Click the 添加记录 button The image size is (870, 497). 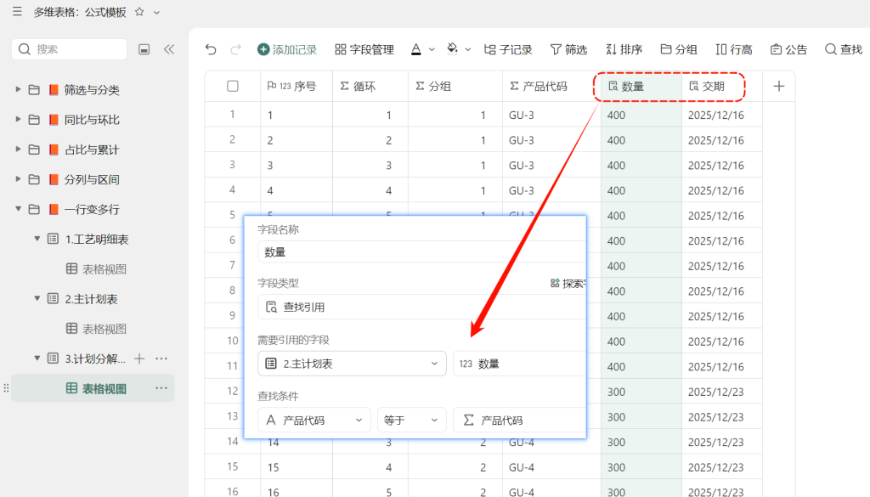287,49
